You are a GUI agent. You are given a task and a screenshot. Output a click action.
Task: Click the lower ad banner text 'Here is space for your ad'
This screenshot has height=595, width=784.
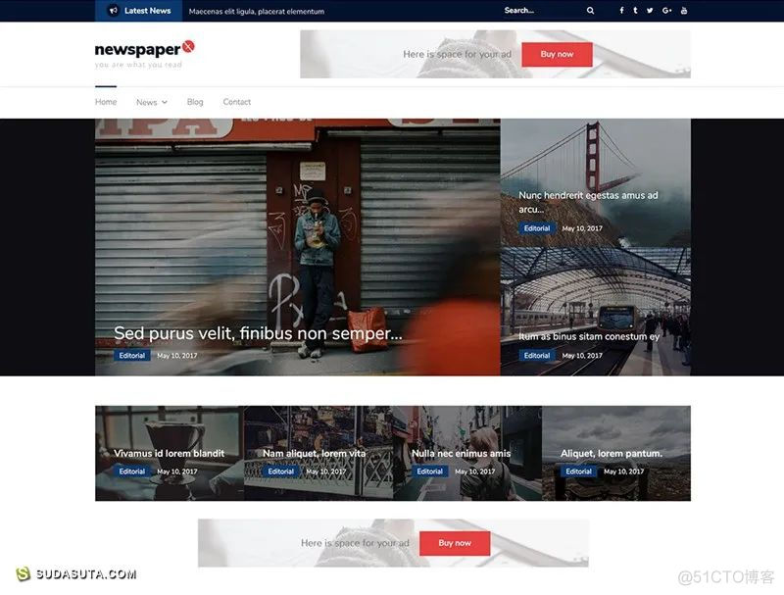tap(355, 543)
